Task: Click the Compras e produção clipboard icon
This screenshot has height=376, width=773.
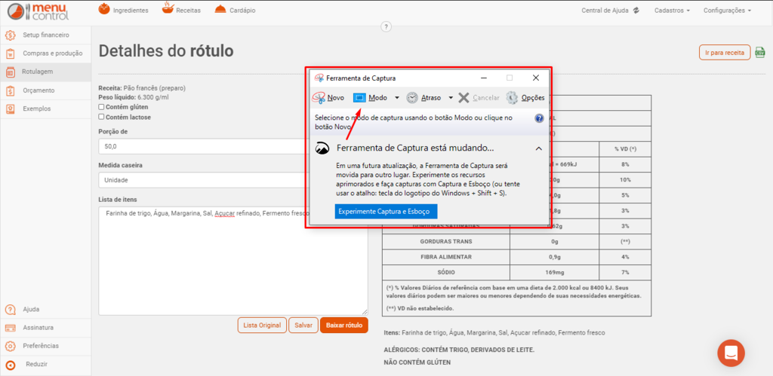Action: pyautogui.click(x=11, y=53)
